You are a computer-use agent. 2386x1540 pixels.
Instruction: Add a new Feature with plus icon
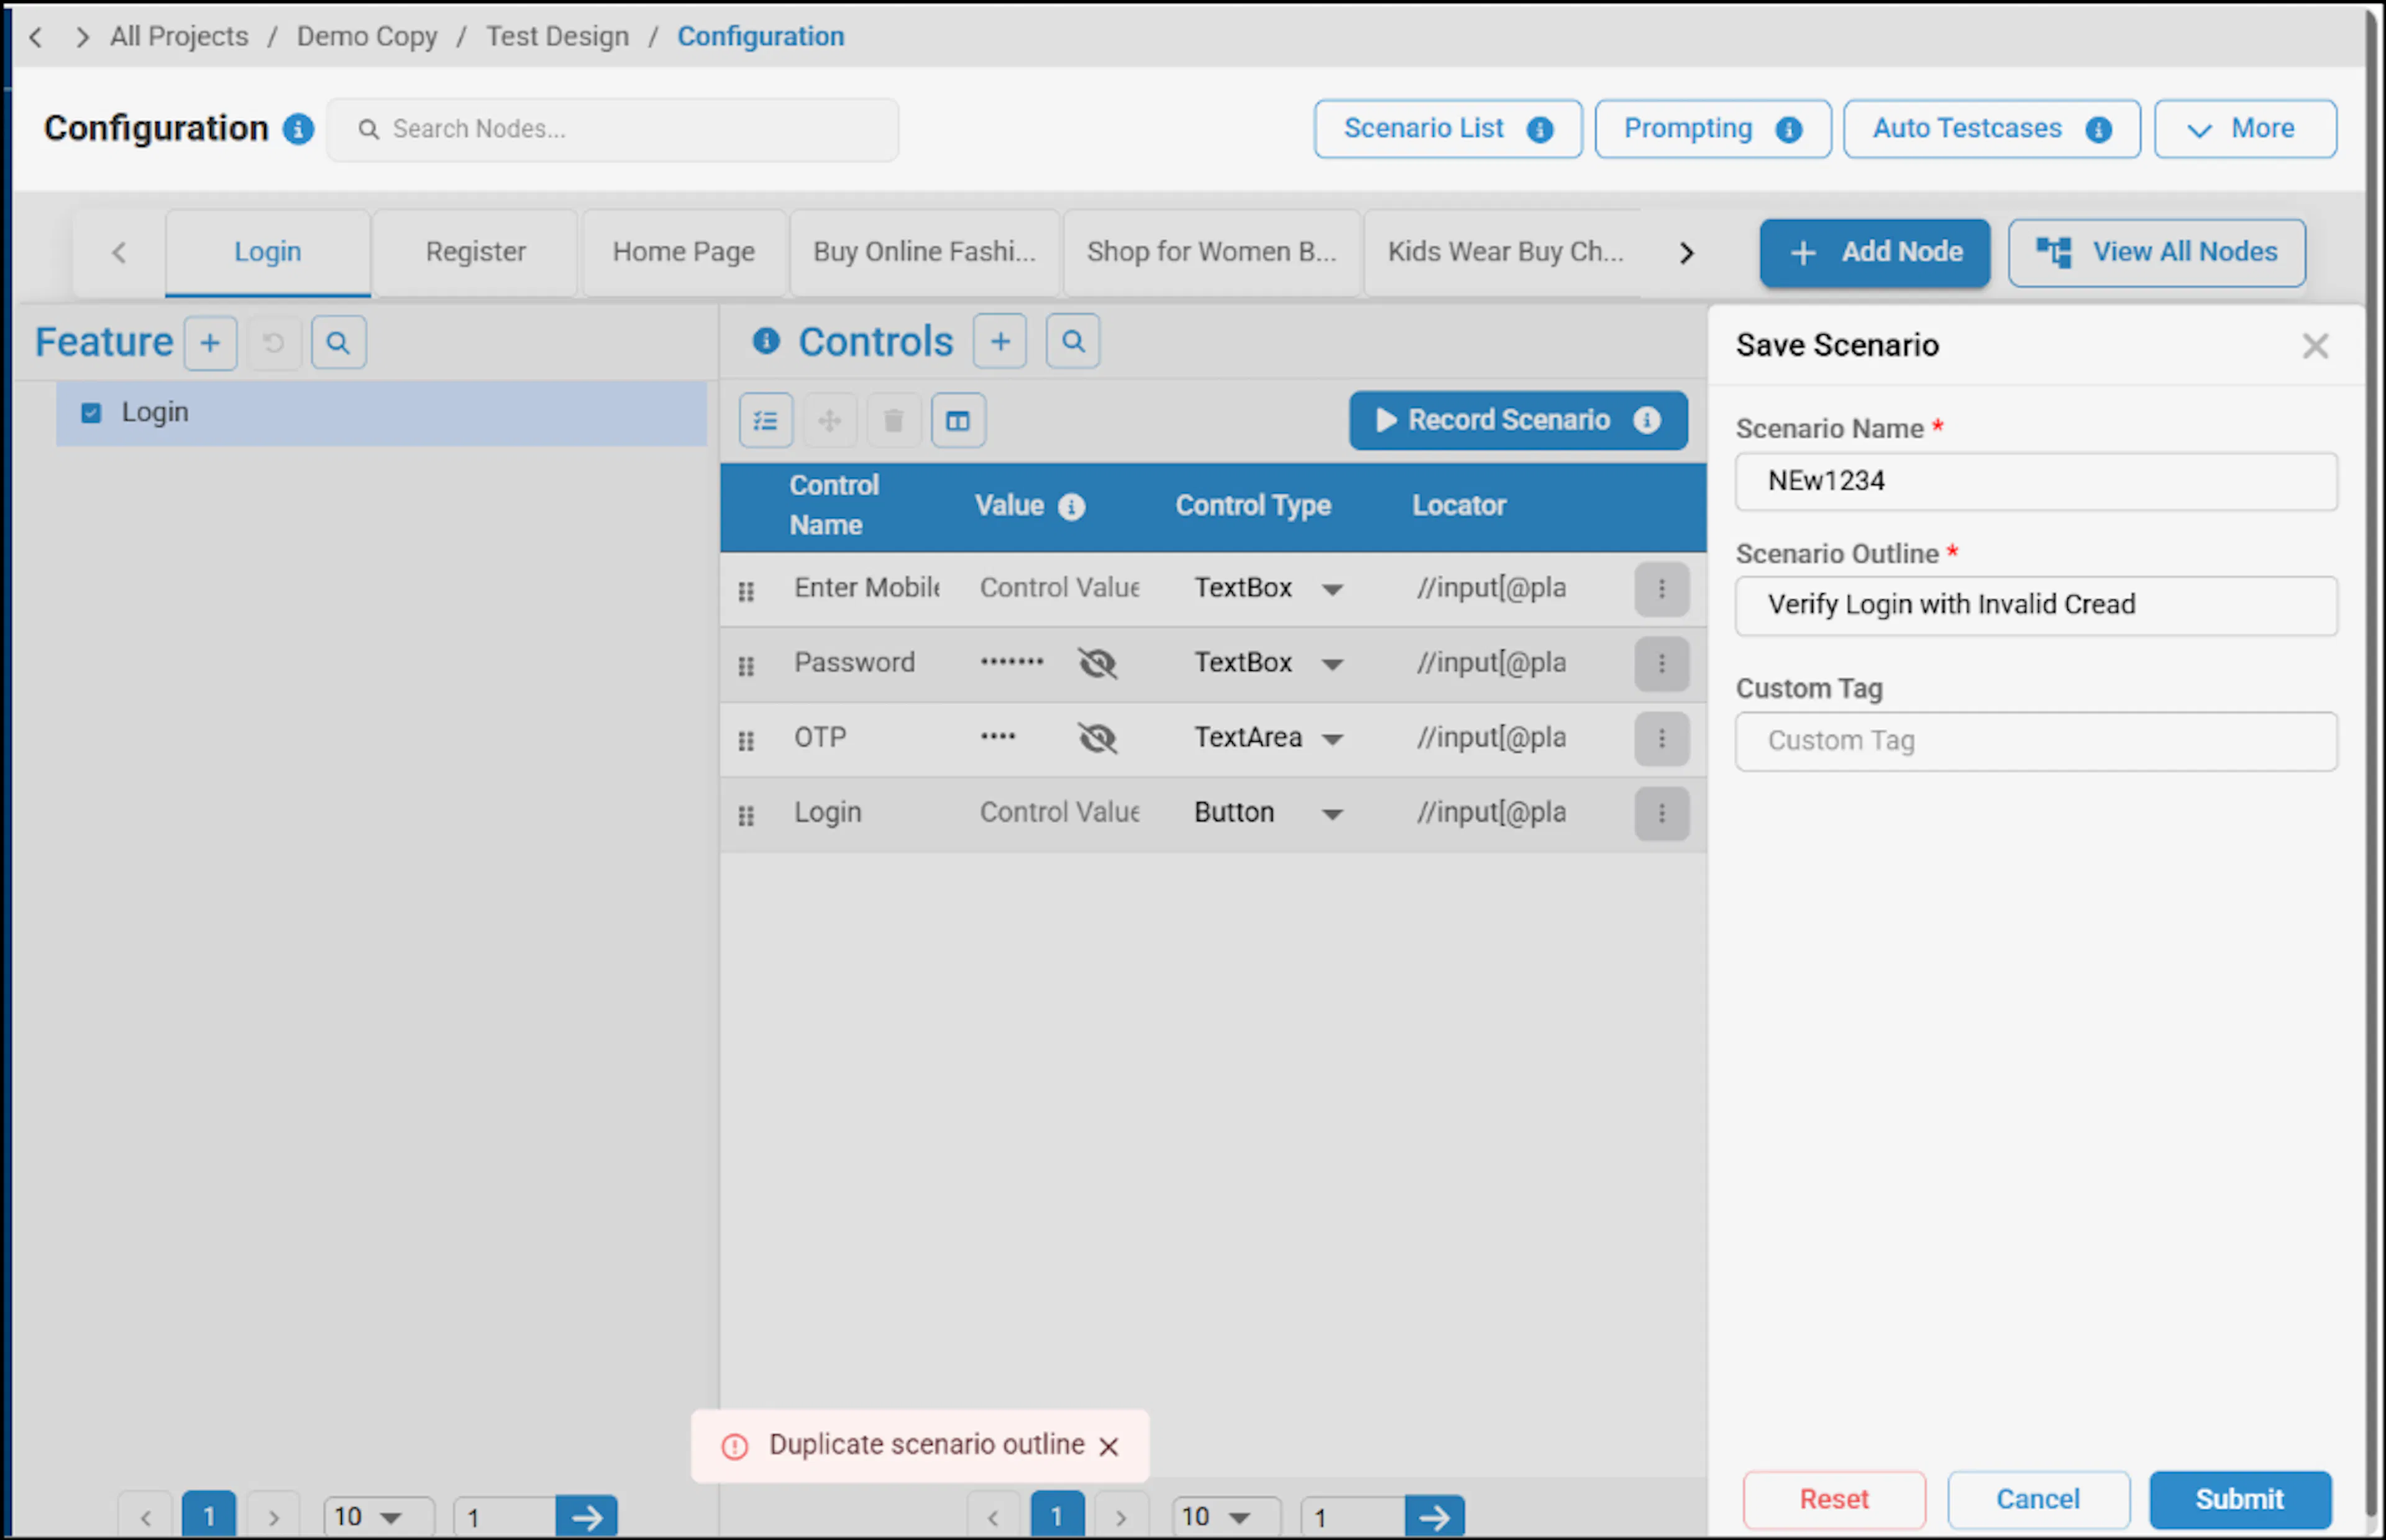(210, 343)
